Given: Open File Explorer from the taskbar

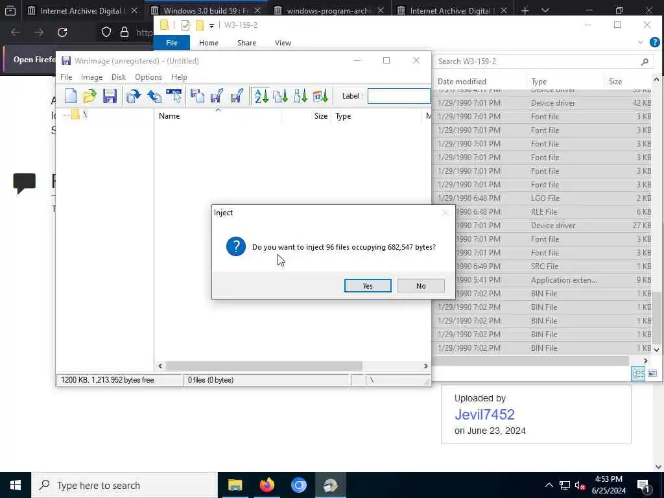Looking at the screenshot, I should 235,485.
